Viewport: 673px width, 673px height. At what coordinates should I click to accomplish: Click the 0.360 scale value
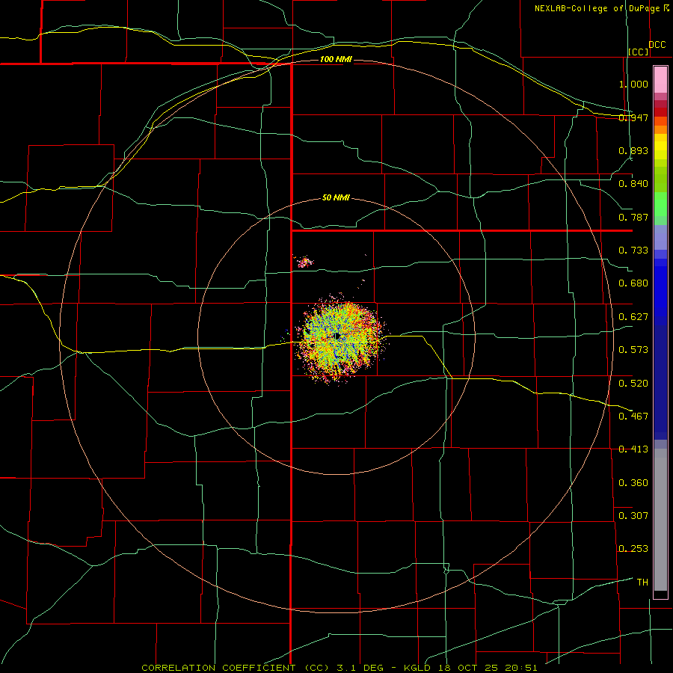633,482
